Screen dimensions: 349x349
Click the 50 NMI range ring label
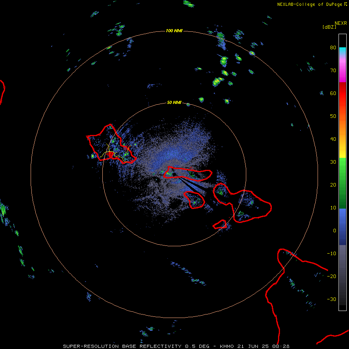point(174,103)
